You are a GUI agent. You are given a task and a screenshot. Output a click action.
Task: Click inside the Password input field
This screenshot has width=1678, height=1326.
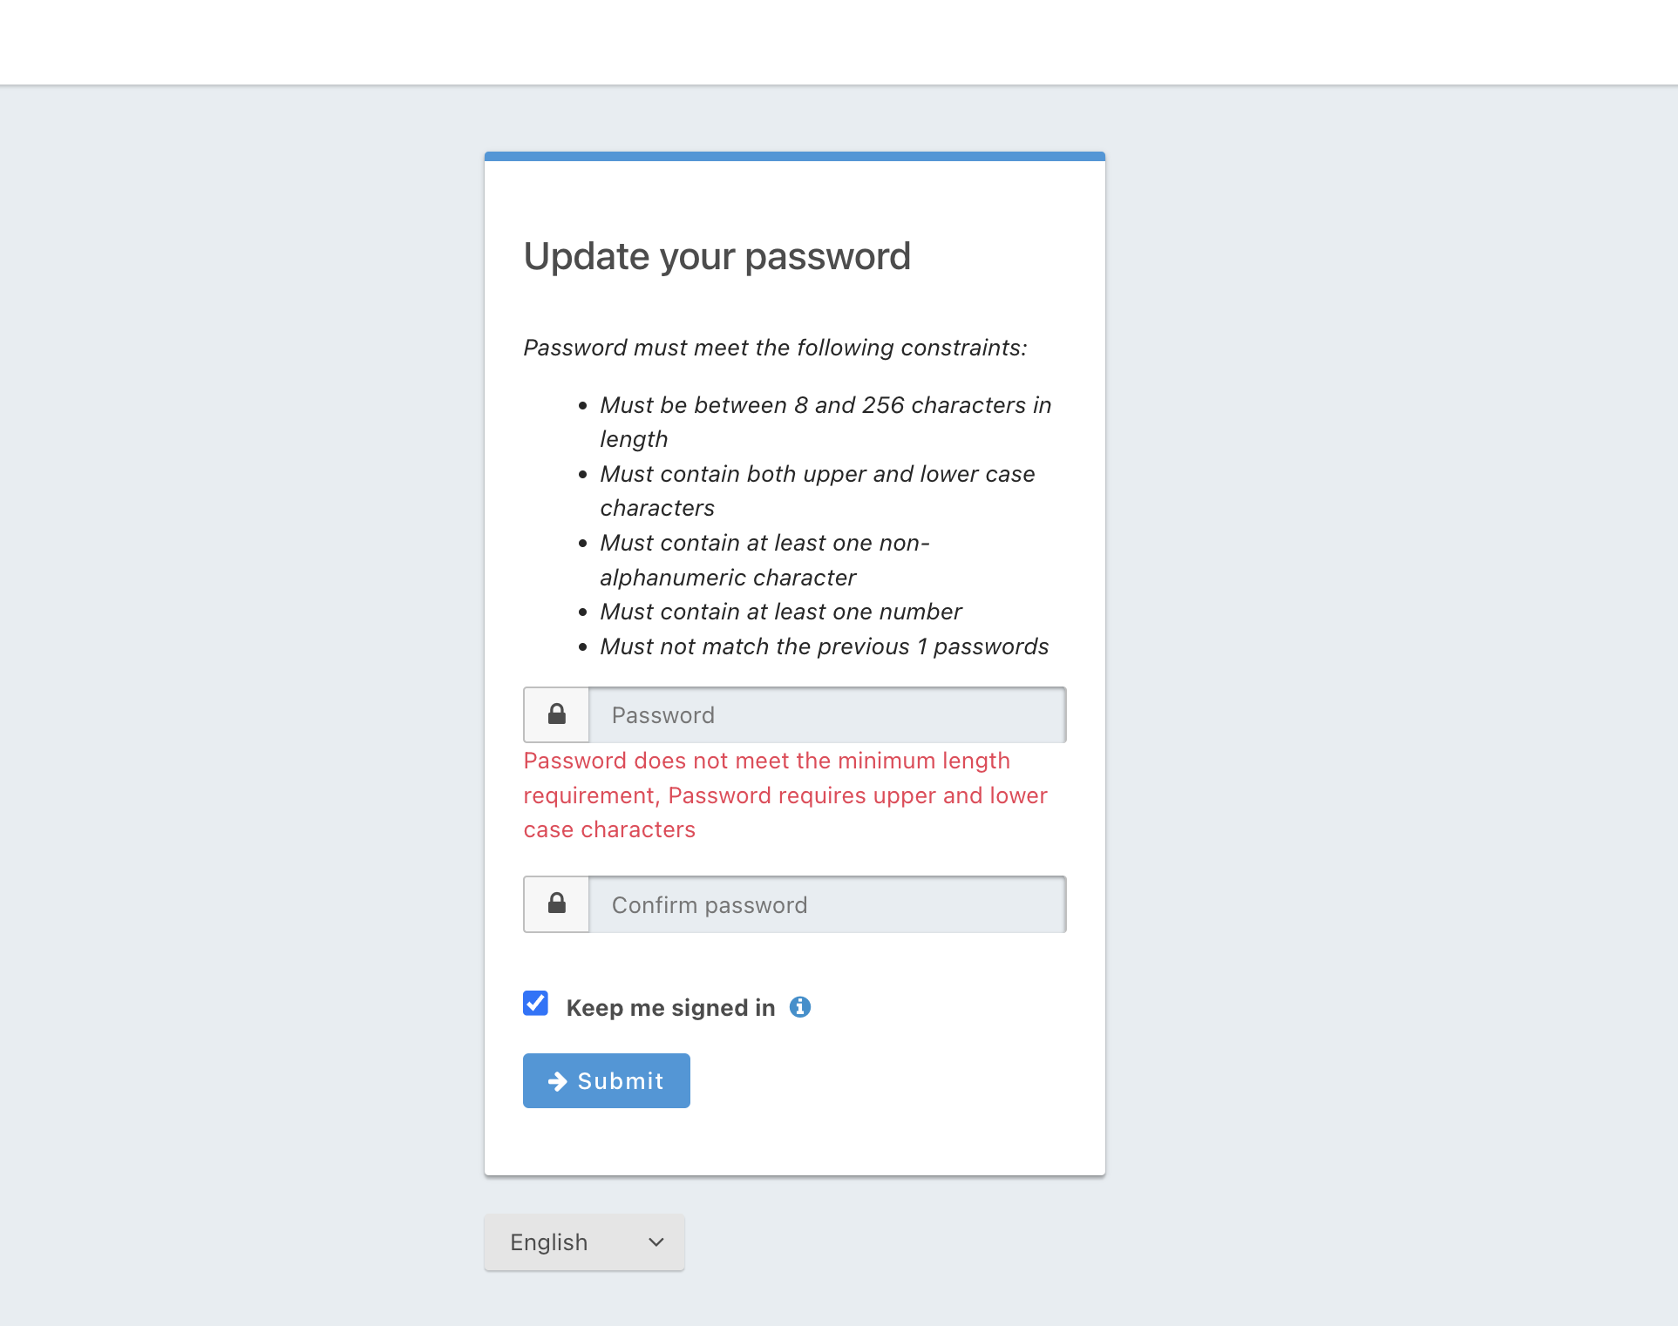826,714
